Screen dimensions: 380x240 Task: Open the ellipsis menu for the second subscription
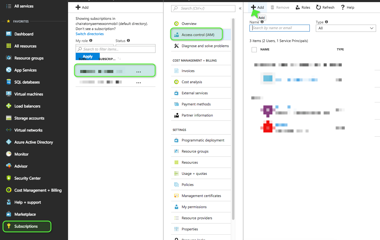[139, 83]
